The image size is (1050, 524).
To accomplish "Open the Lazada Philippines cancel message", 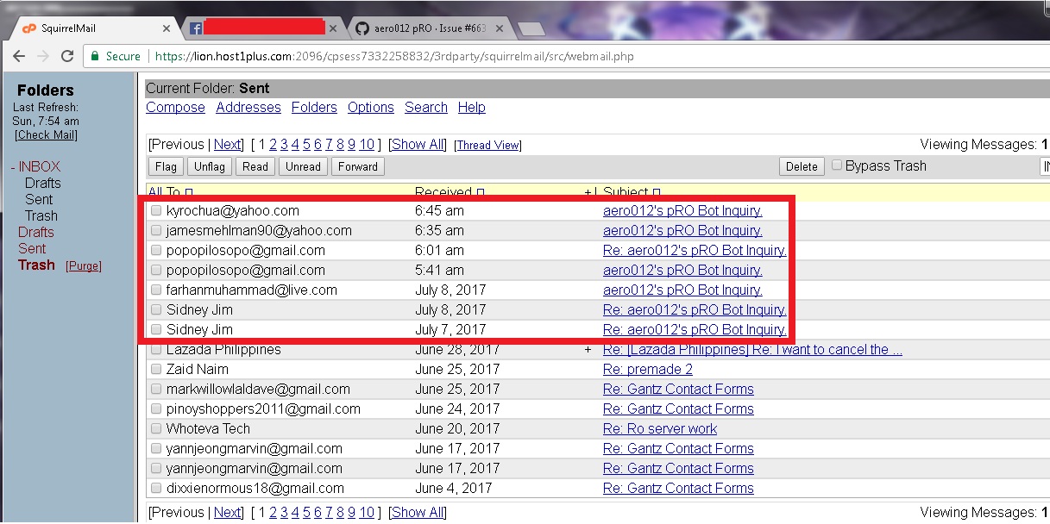I will (752, 349).
